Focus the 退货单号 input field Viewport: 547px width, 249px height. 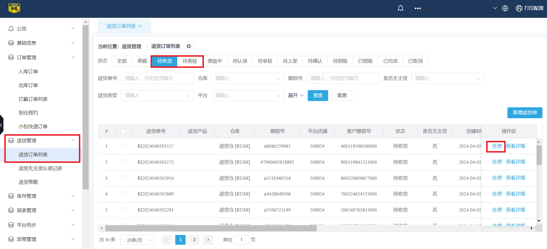(157, 78)
